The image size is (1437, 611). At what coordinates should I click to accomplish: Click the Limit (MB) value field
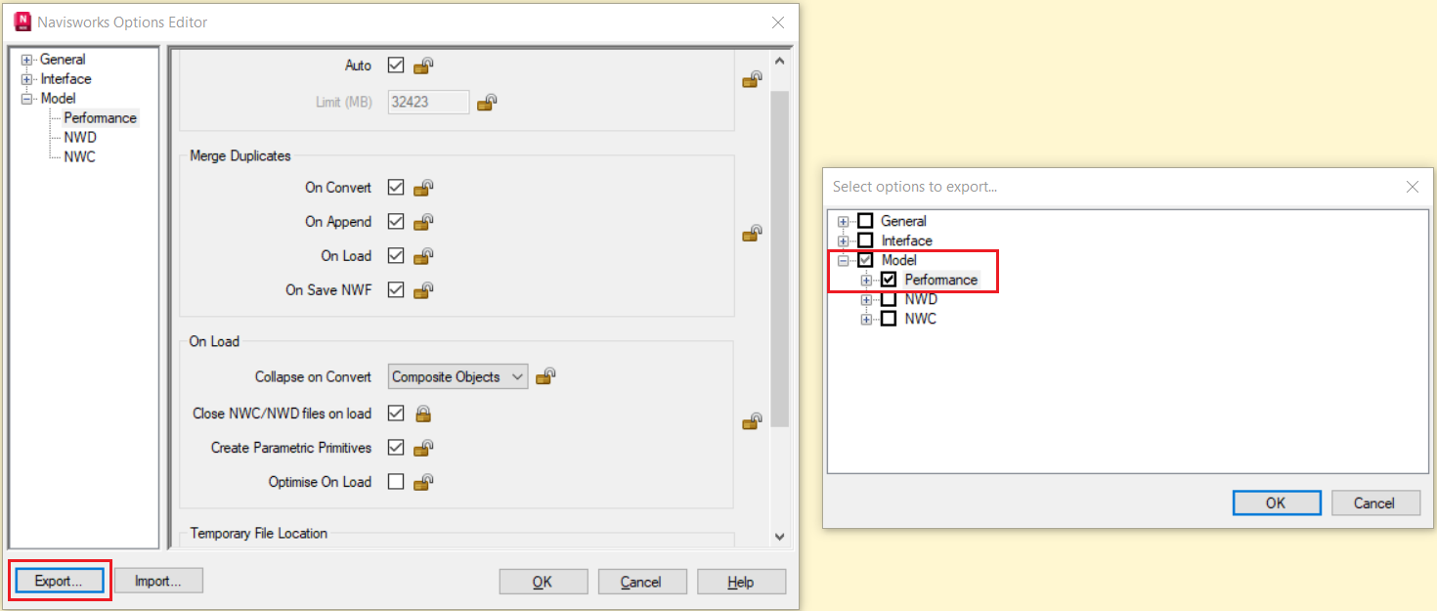[x=428, y=102]
